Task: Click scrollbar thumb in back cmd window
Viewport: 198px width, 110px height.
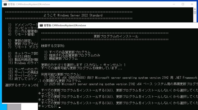Action: tap(195, 12)
